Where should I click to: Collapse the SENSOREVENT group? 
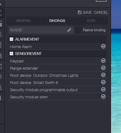(11, 54)
